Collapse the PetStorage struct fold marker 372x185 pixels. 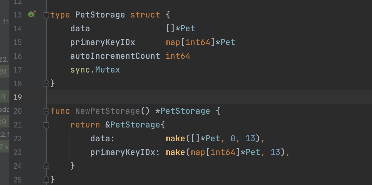(x=46, y=15)
